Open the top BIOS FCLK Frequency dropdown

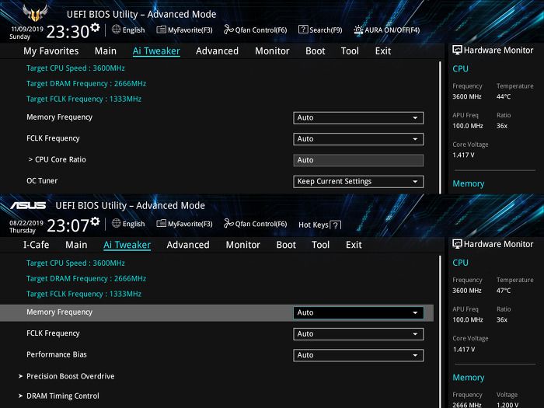(x=358, y=139)
